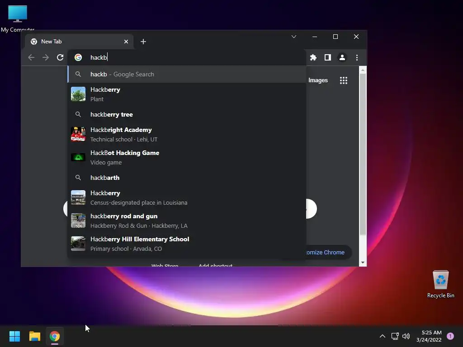The height and width of the screenshot is (347, 463).
Task: Reload the page with the refresh icon
Action: pos(60,57)
